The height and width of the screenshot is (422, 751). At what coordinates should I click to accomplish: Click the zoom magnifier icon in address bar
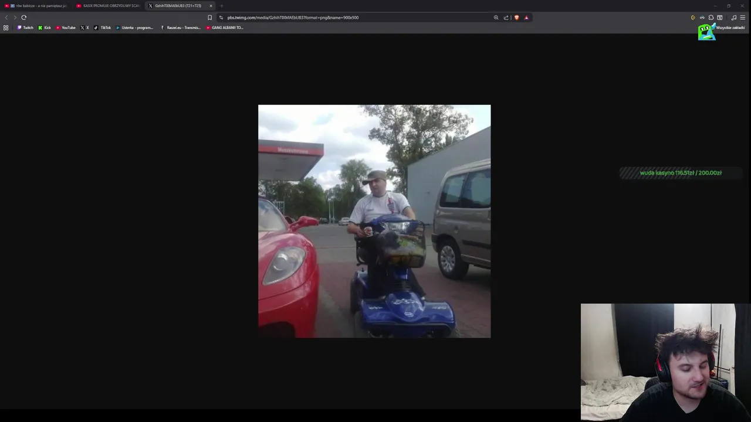tap(496, 18)
